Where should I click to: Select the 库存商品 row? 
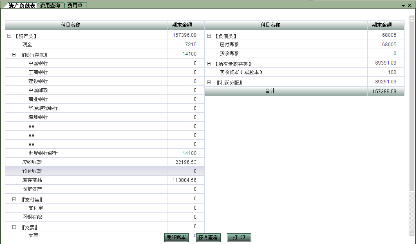(32, 180)
